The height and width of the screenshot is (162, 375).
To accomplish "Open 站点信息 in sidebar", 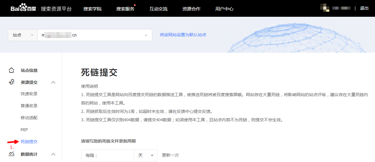I will [x=29, y=70].
